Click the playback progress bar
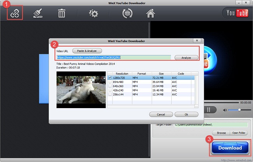This screenshot has height=162, width=253. (x=221, y=102)
